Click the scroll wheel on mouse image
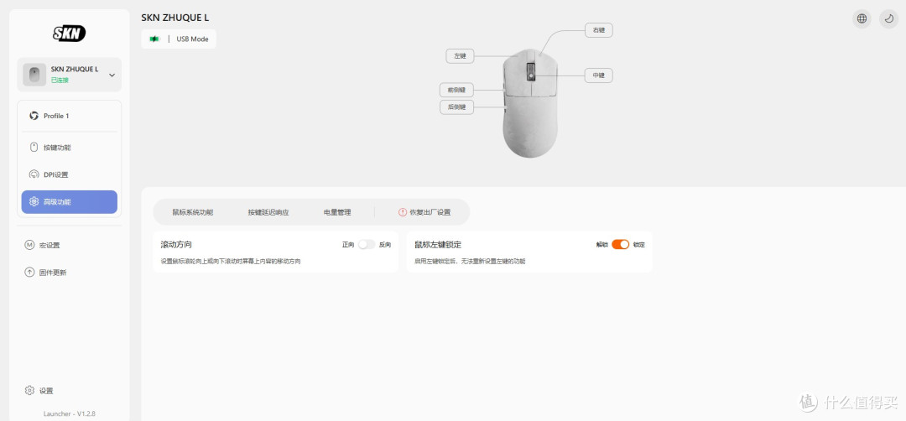Image resolution: width=906 pixels, height=421 pixels. pos(530,72)
